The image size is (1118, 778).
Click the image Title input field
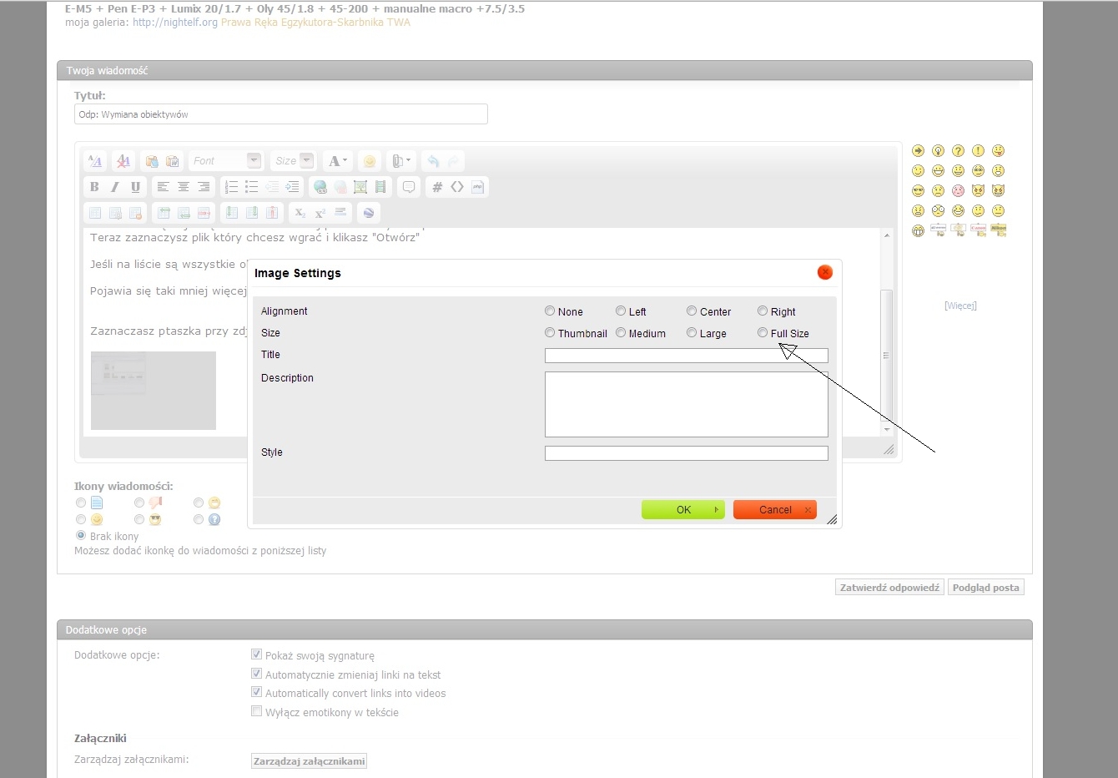pos(686,356)
